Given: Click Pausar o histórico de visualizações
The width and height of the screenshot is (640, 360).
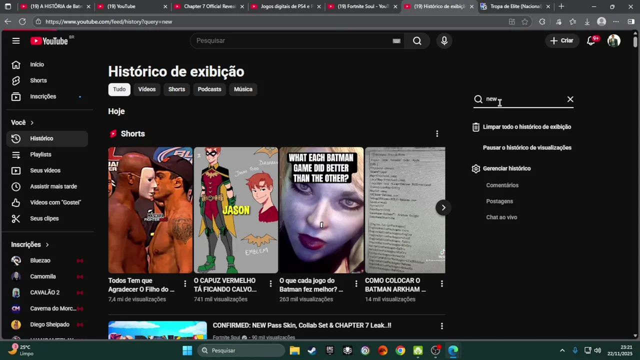Looking at the screenshot, I should pos(527,147).
